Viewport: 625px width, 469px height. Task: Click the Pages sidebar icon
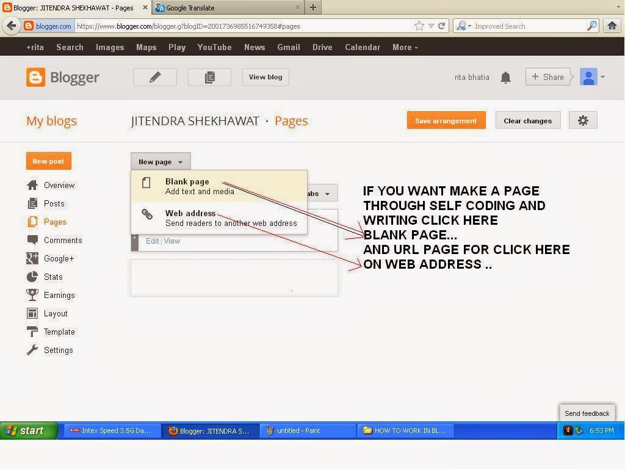pyautogui.click(x=32, y=222)
